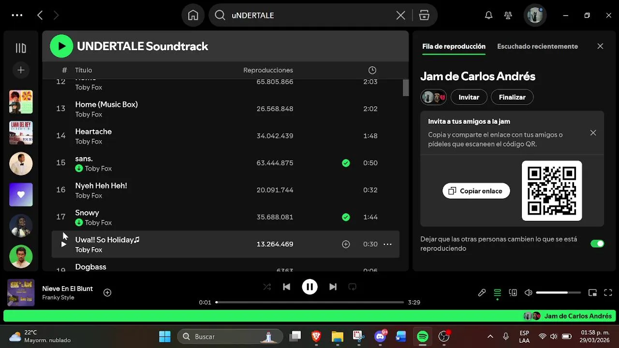Skip to previous track

[x=286, y=287]
